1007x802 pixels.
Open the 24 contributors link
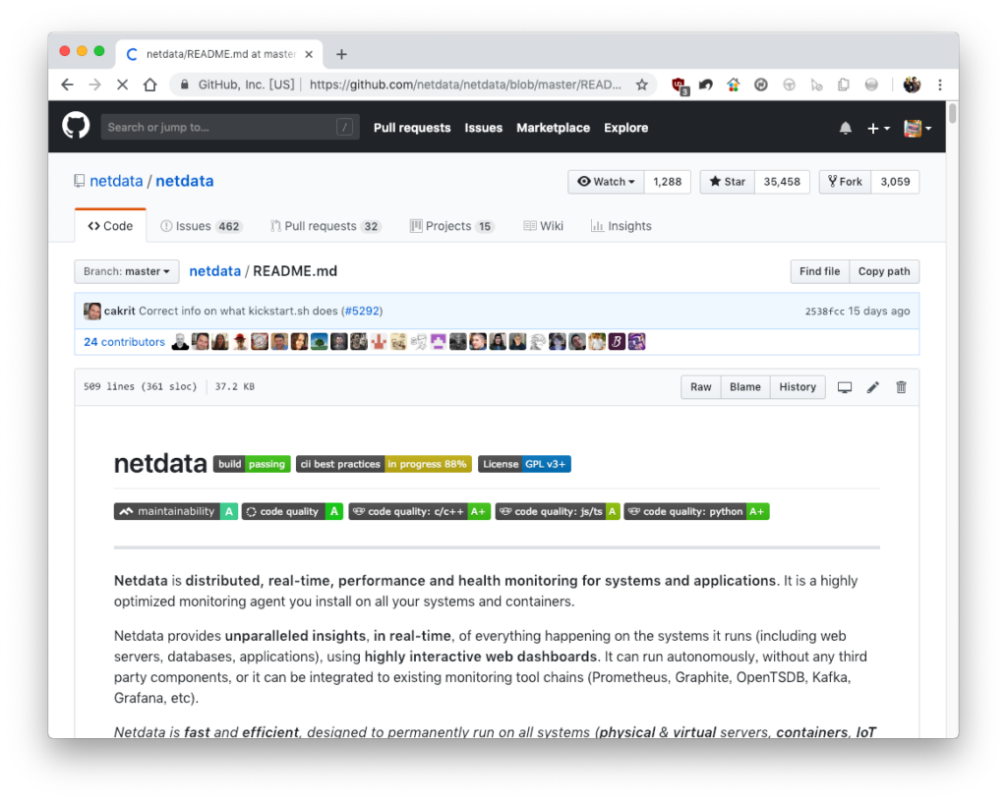click(x=125, y=342)
